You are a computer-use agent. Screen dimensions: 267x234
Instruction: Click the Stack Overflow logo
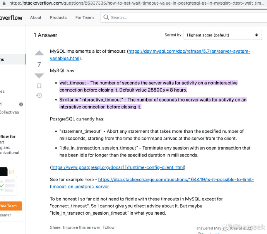tap(11, 17)
